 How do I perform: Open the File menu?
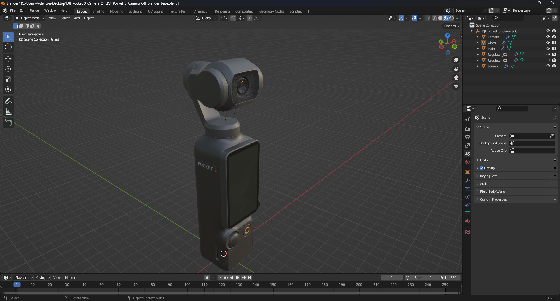13,10
